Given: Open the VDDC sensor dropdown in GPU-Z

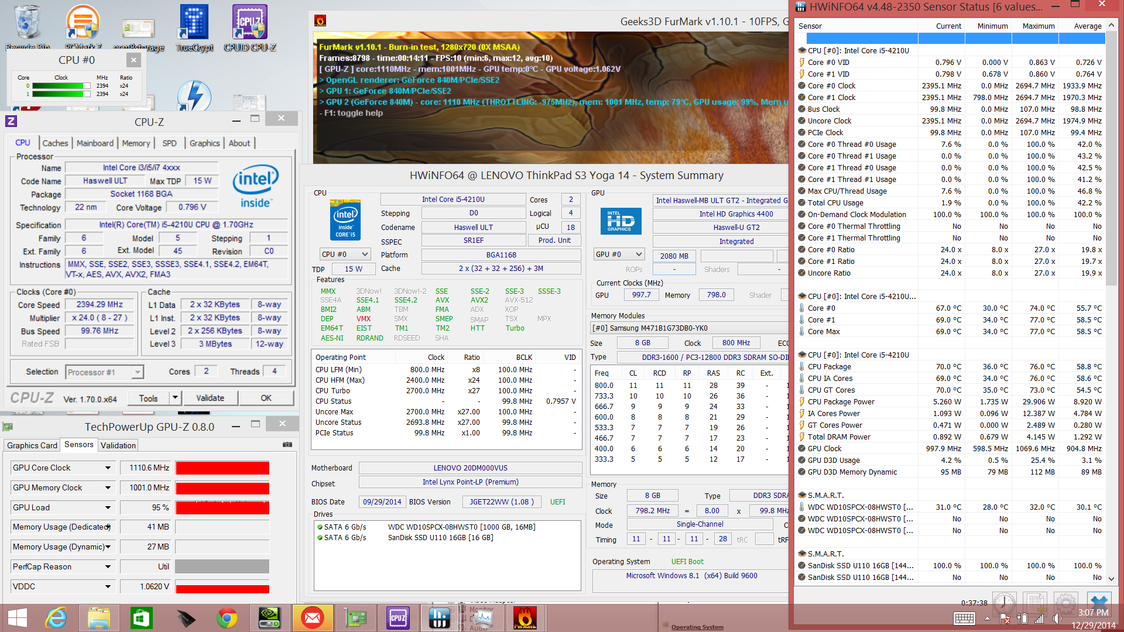Looking at the screenshot, I should (108, 587).
